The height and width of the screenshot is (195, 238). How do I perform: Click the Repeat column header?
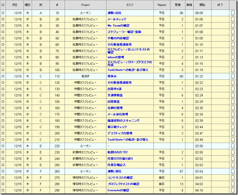pos(162,5)
